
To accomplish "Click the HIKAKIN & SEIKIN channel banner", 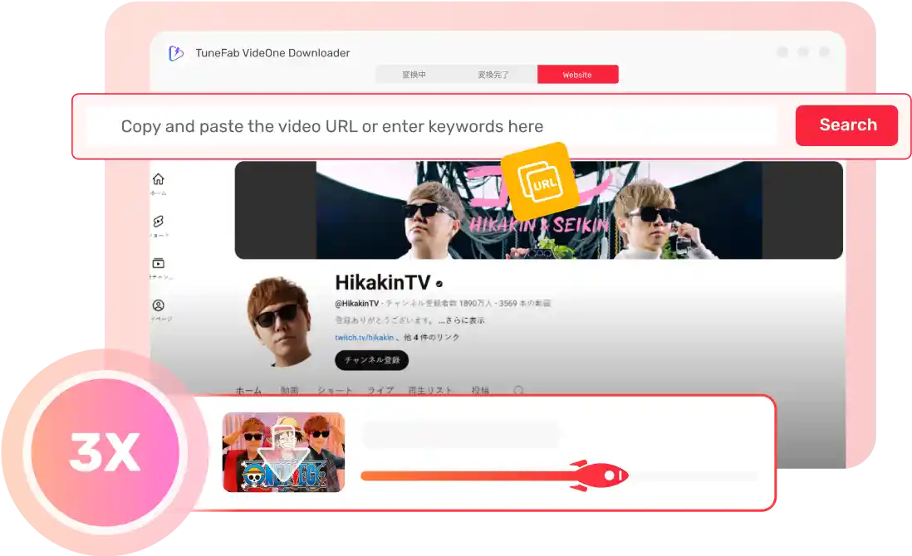I will click(538, 210).
